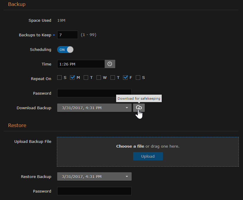
Task: Uncheck the Friday repeat checkbox
Action: 125,77
